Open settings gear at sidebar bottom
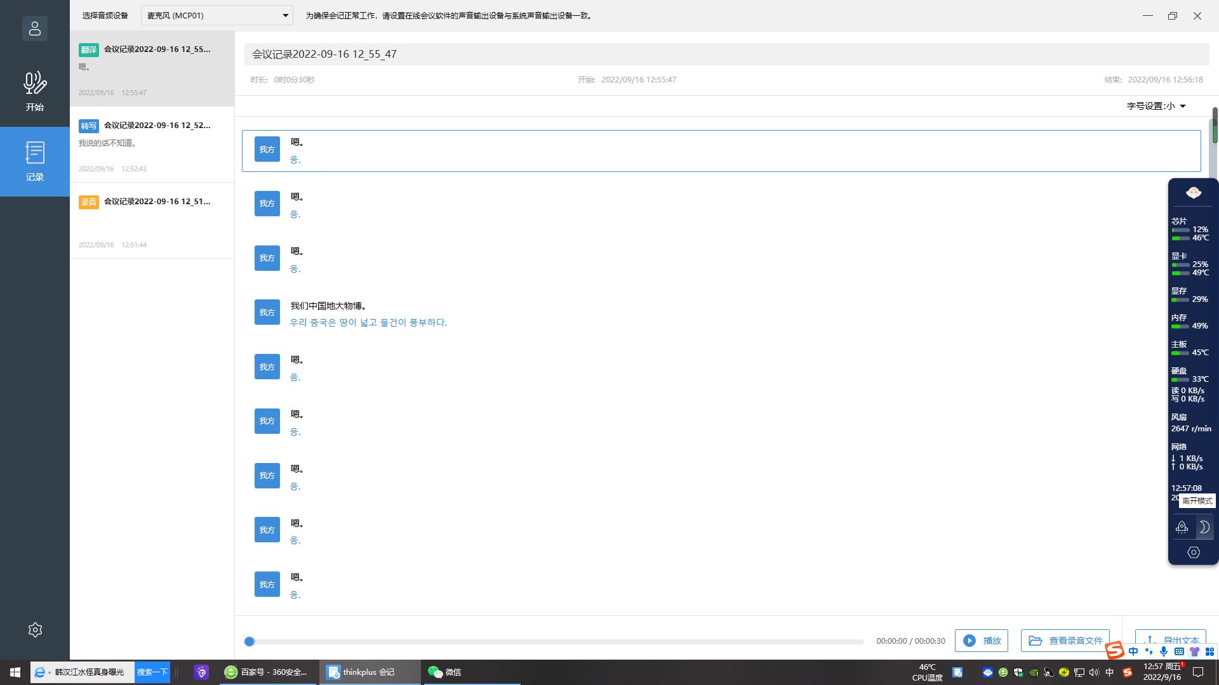 [x=36, y=629]
